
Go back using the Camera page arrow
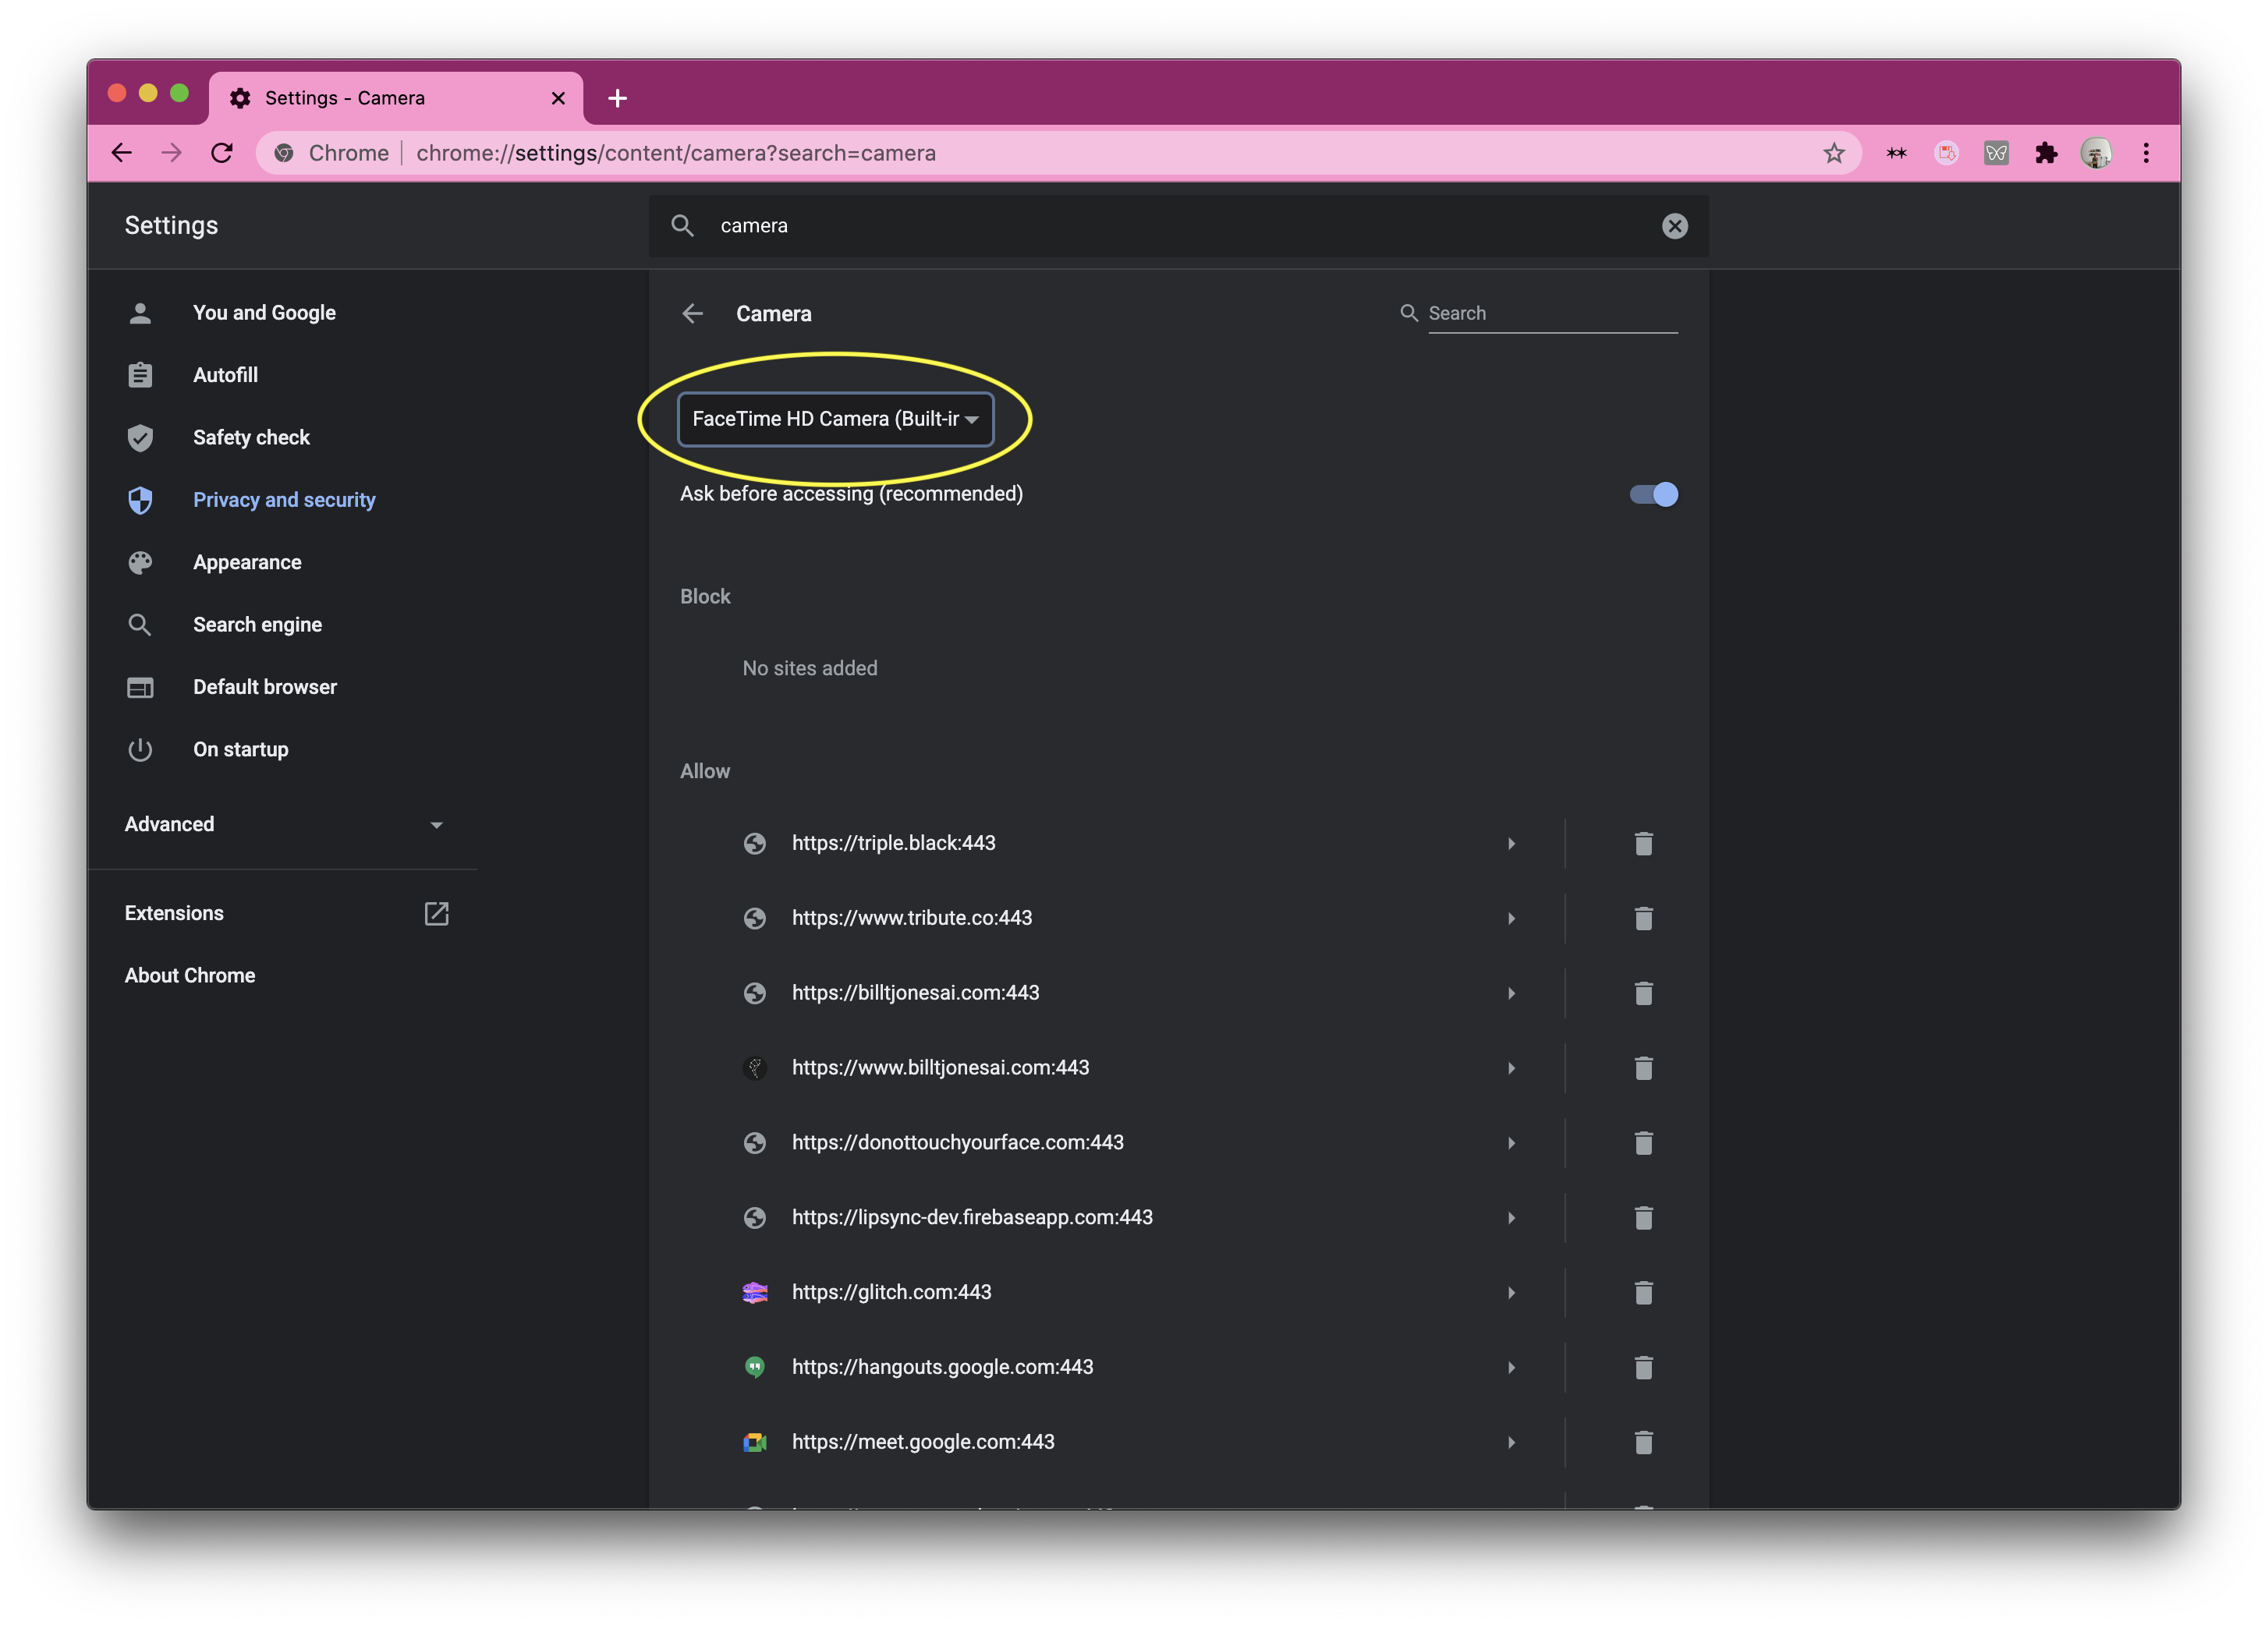click(693, 314)
